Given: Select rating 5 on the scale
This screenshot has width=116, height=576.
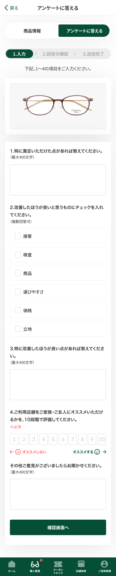Looking at the screenshot, I should (53, 439).
